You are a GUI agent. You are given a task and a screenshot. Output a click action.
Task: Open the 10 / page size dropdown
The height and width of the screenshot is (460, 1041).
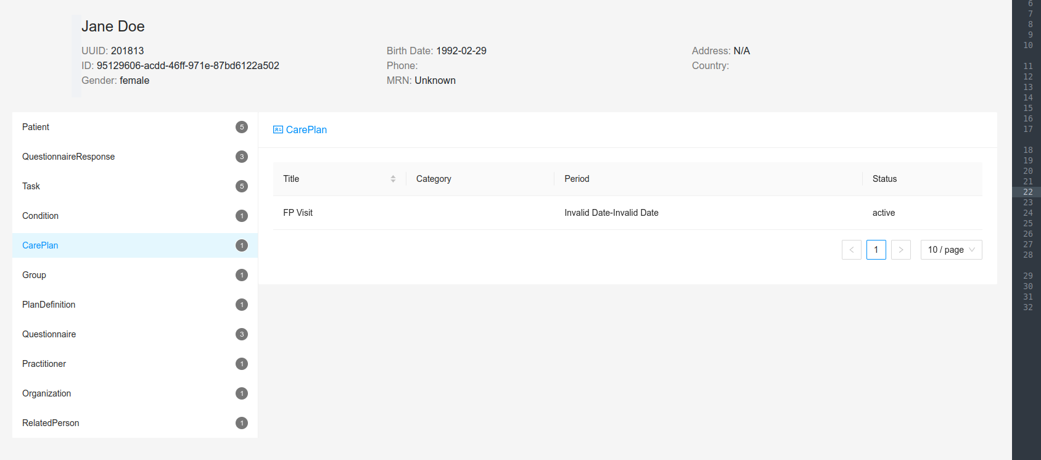(952, 250)
